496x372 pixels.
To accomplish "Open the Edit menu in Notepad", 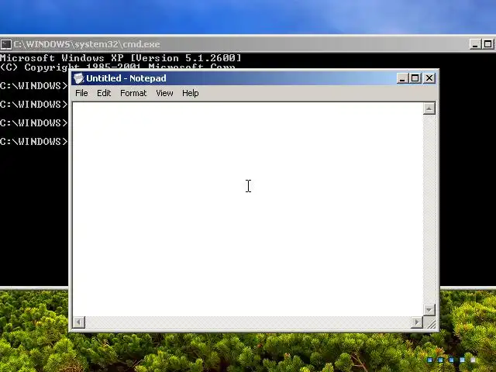I will (x=104, y=93).
